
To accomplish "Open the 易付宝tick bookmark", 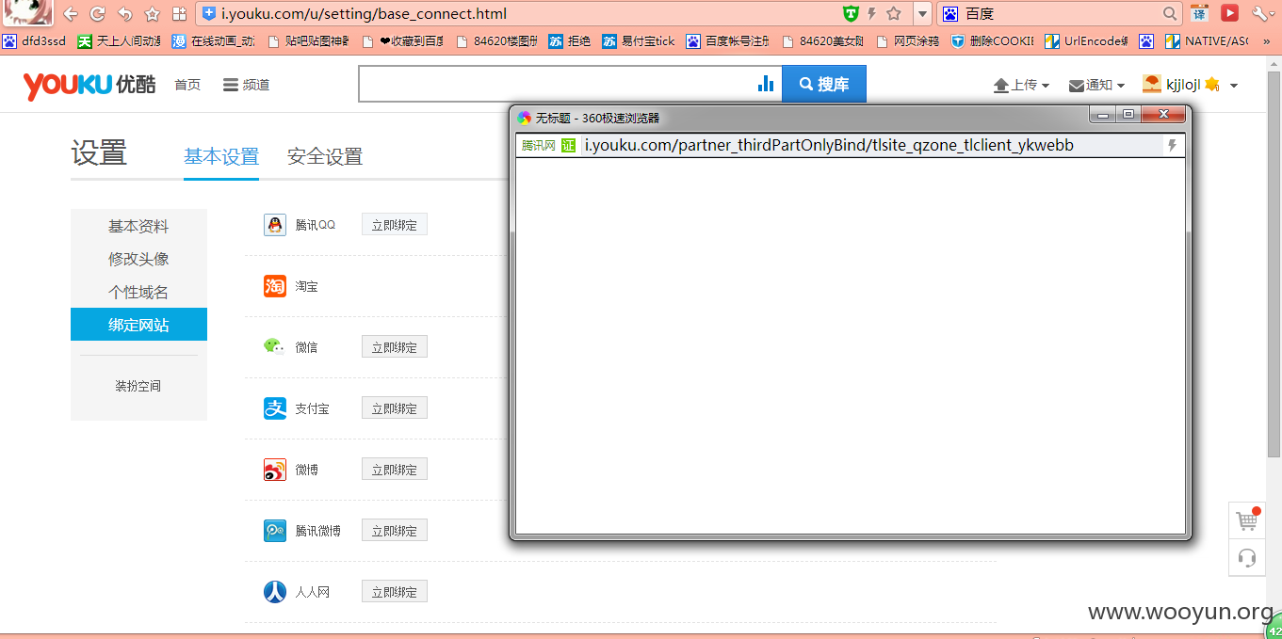I will 639,41.
